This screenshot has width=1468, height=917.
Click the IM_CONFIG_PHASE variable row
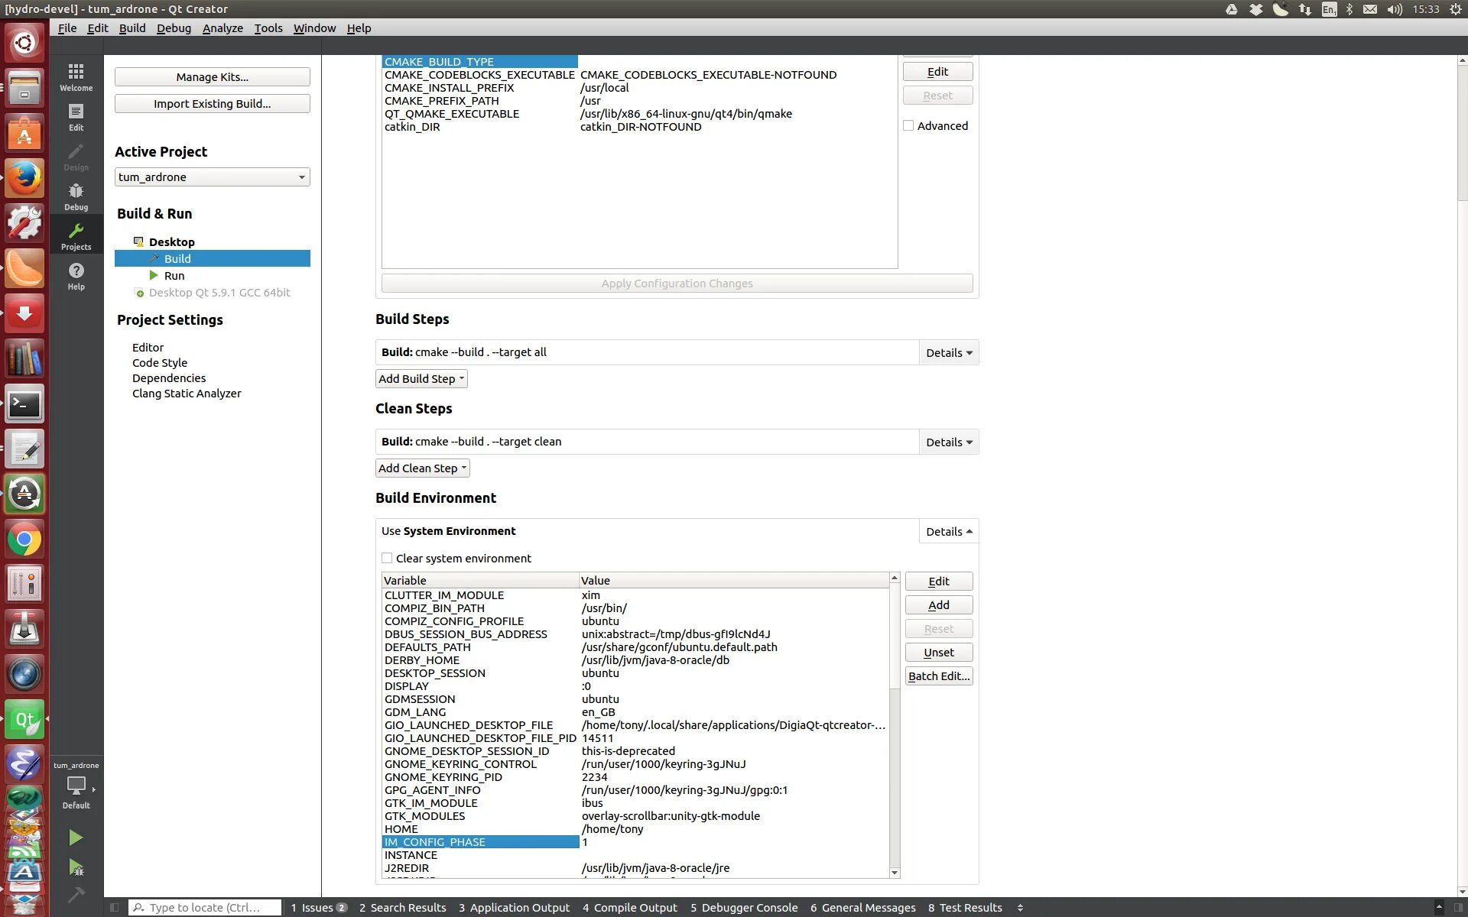coord(481,842)
